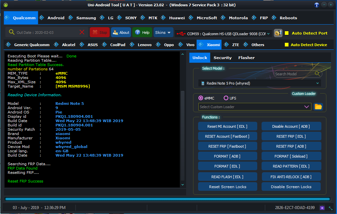Viewport: 337px width, 214px height.
Task: Click the resize arrow icon in the status bar
Action: click(331, 208)
